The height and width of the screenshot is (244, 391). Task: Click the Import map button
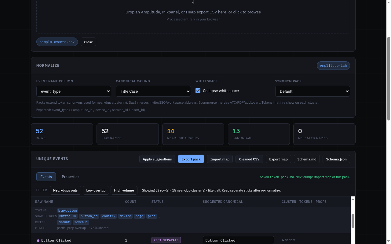click(x=220, y=159)
